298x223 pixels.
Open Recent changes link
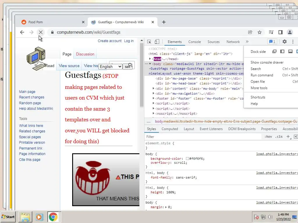click(x=31, y=97)
